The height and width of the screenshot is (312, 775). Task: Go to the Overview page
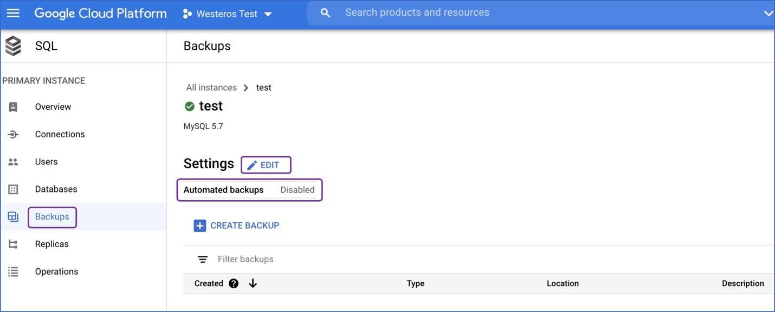53,107
